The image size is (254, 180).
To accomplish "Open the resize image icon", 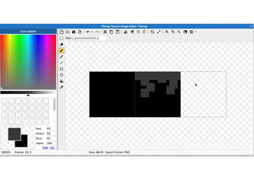I will (158, 32).
